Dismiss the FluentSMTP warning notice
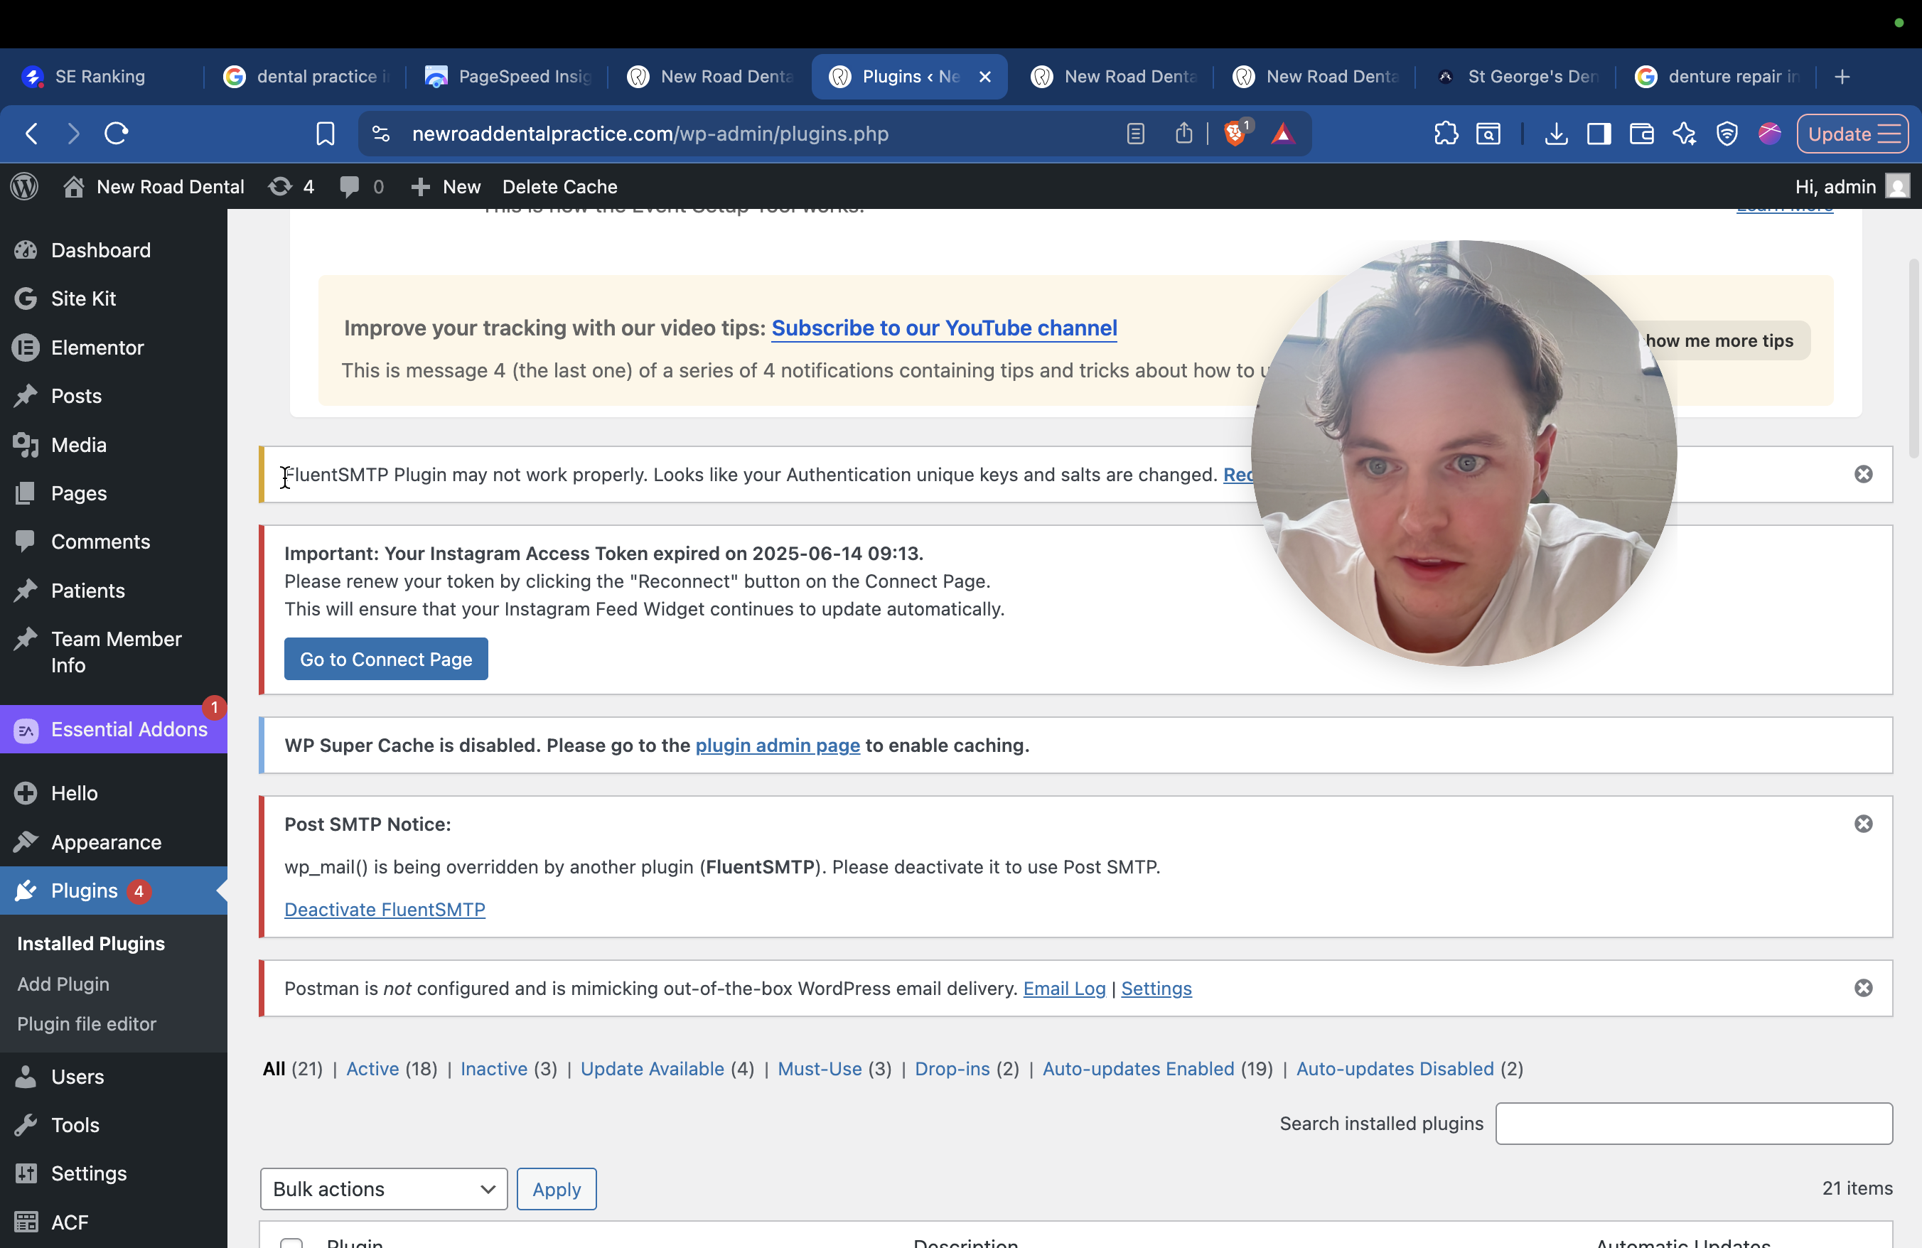Image resolution: width=1922 pixels, height=1248 pixels. pos(1863,474)
